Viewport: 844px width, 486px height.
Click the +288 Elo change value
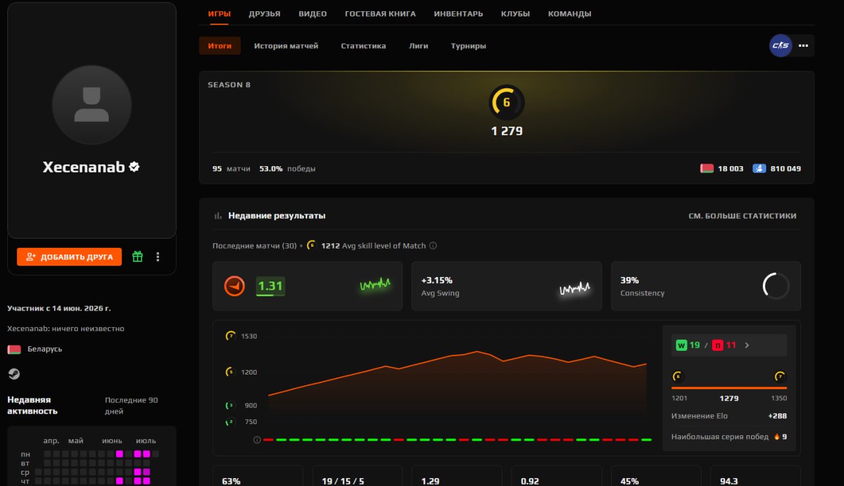point(777,416)
